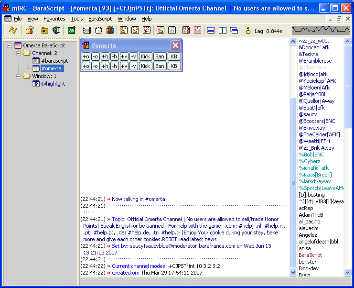Screen dimensions: 354x288
Task: Open the BaraScript menu
Action: (x=100, y=19)
